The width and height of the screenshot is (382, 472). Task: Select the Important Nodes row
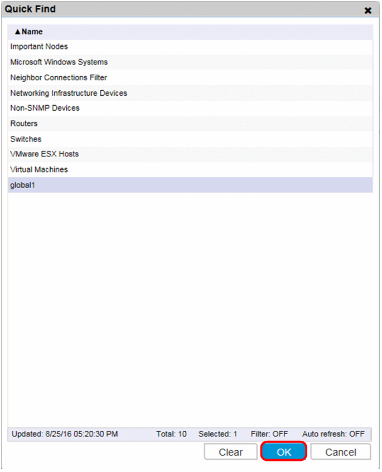click(x=190, y=47)
